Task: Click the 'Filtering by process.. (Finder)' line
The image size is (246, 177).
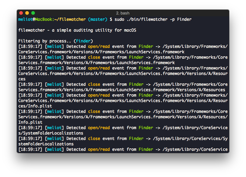Action: 56,41
